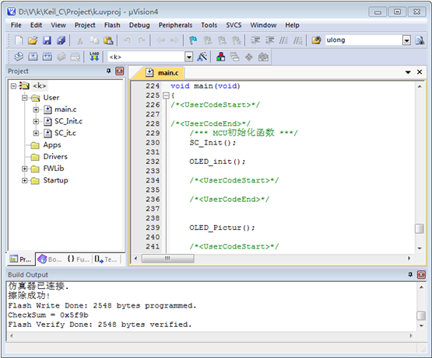This screenshot has width=432, height=358.
Task: Click the Translate current file icon
Action: [x=19, y=57]
